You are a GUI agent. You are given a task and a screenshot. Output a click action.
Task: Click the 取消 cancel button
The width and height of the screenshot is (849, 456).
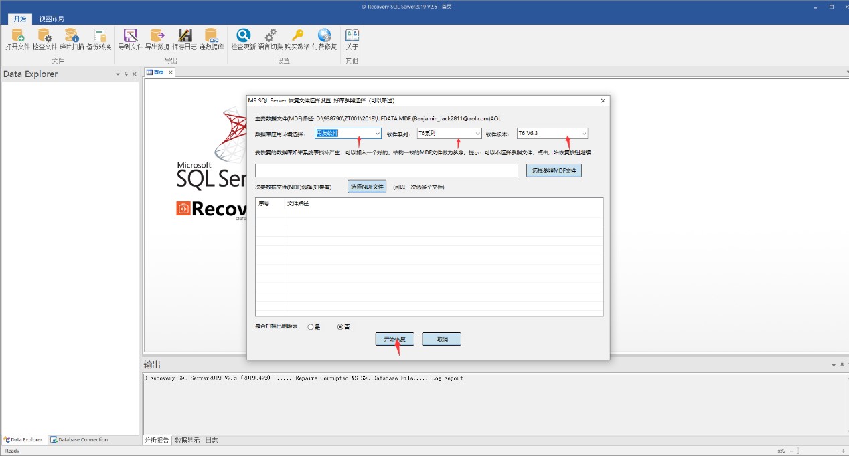tap(442, 340)
